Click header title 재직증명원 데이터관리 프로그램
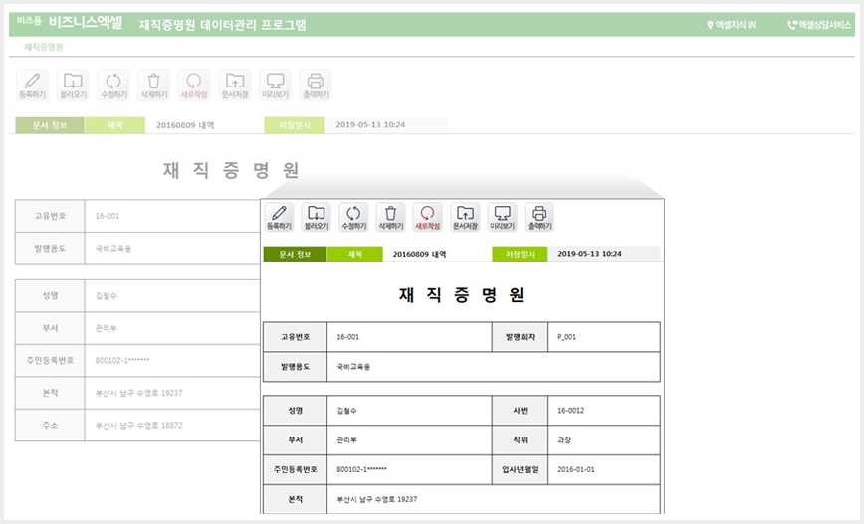This screenshot has height=524, width=864. click(x=223, y=25)
